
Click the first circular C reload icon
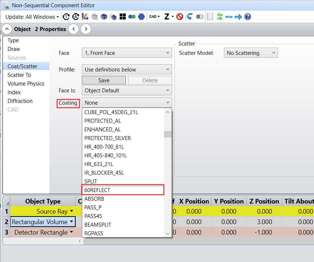[66, 17]
